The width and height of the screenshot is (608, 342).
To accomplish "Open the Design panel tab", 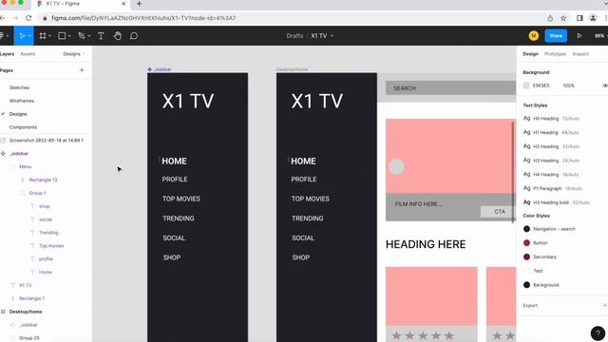I will 530,54.
